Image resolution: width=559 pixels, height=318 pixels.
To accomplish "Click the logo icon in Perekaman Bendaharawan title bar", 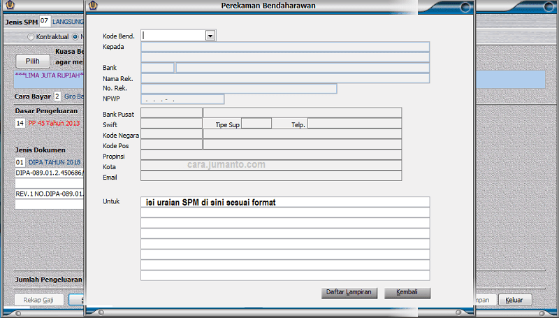I will [92, 5].
